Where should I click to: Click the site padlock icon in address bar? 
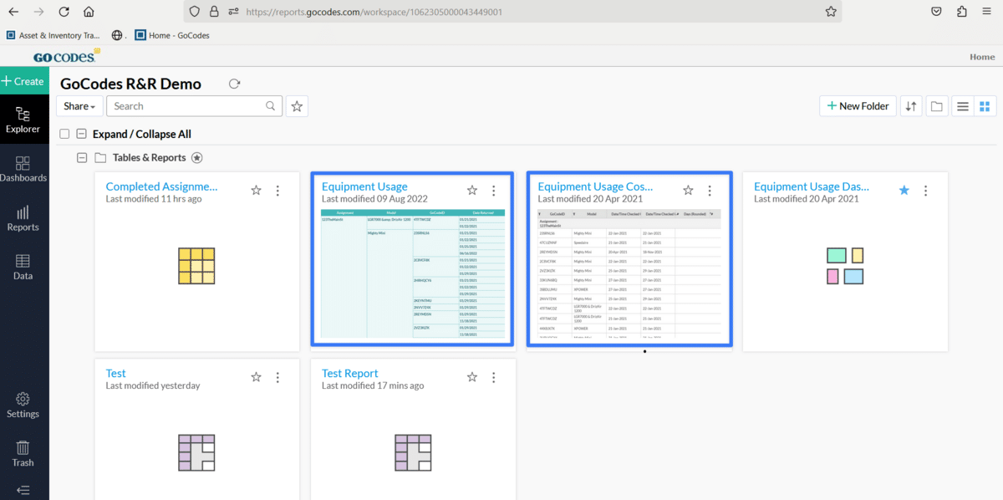tap(214, 12)
